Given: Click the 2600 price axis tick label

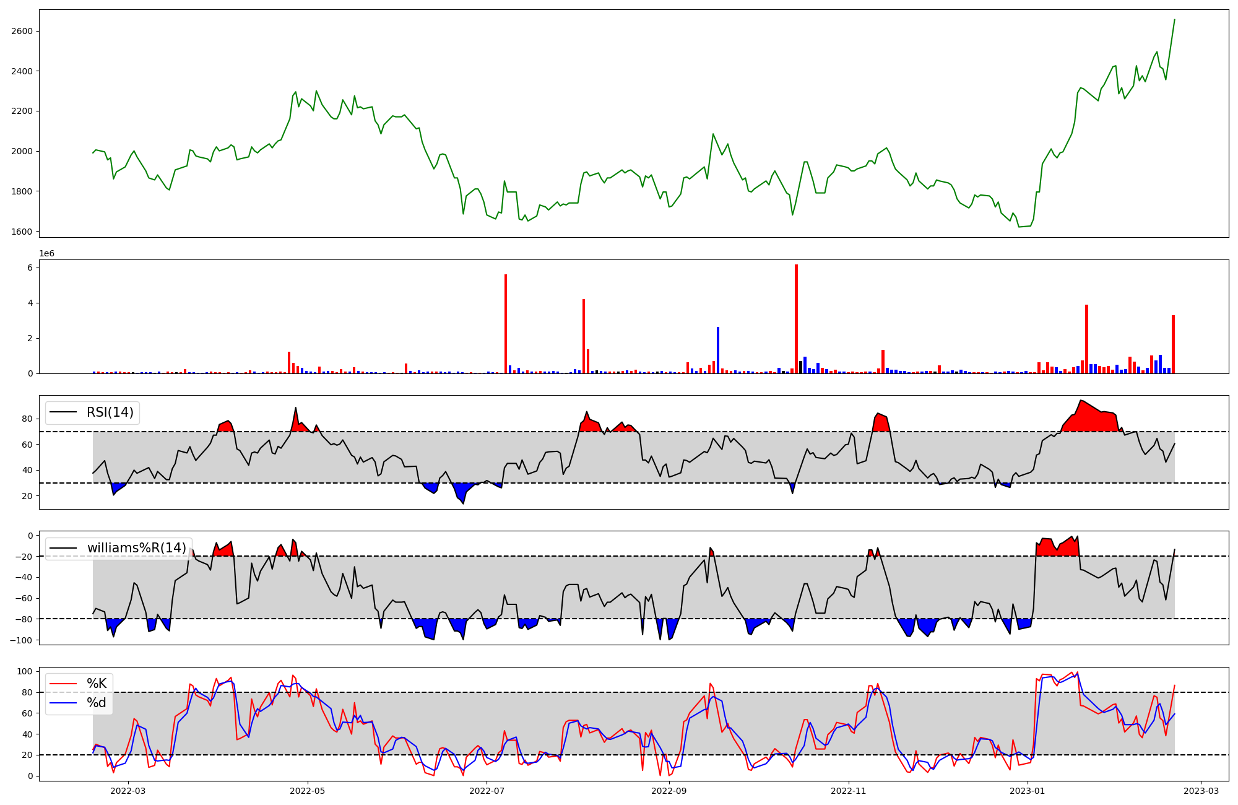Looking at the screenshot, I should [22, 32].
